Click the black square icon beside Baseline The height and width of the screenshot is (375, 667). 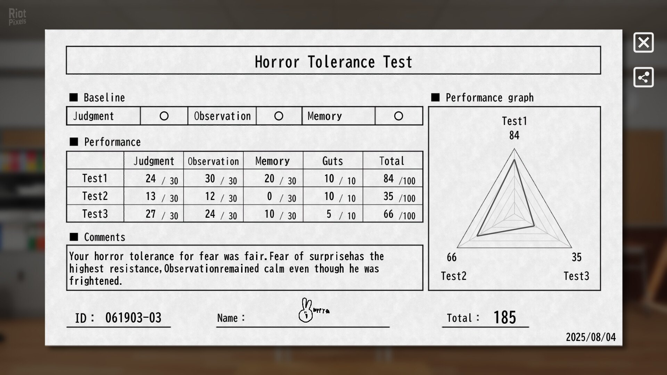tap(74, 98)
